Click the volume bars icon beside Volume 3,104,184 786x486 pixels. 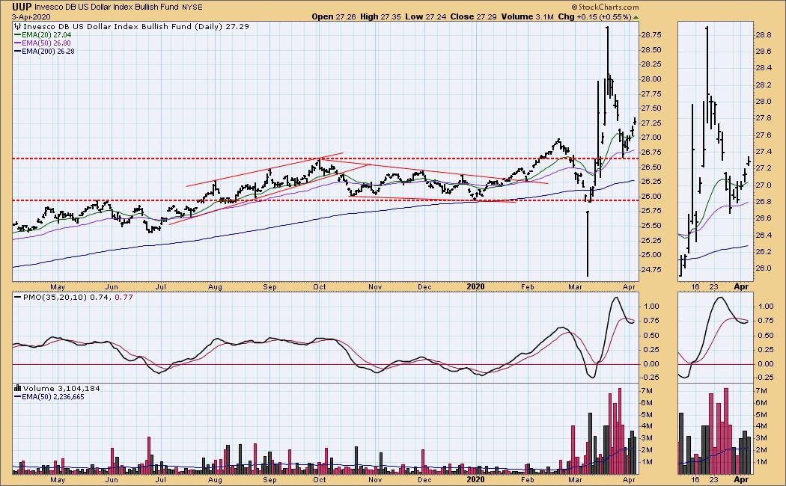point(17,388)
